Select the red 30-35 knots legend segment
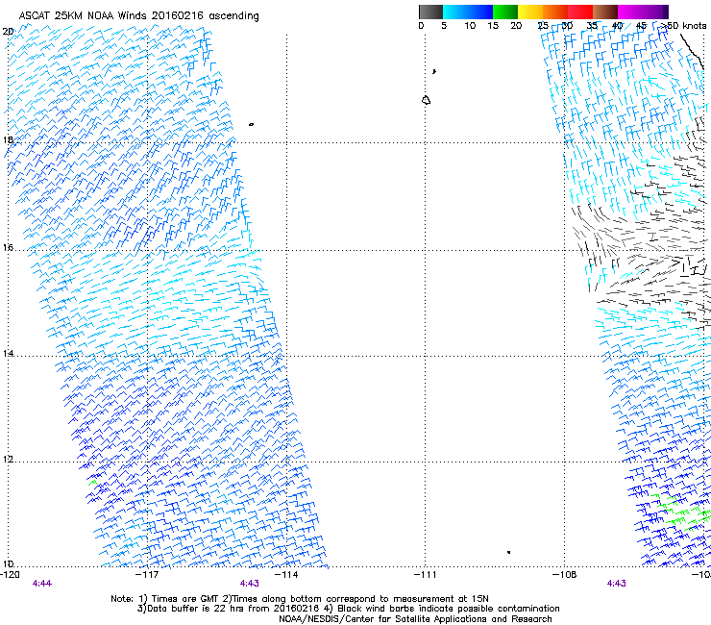 pos(580,12)
